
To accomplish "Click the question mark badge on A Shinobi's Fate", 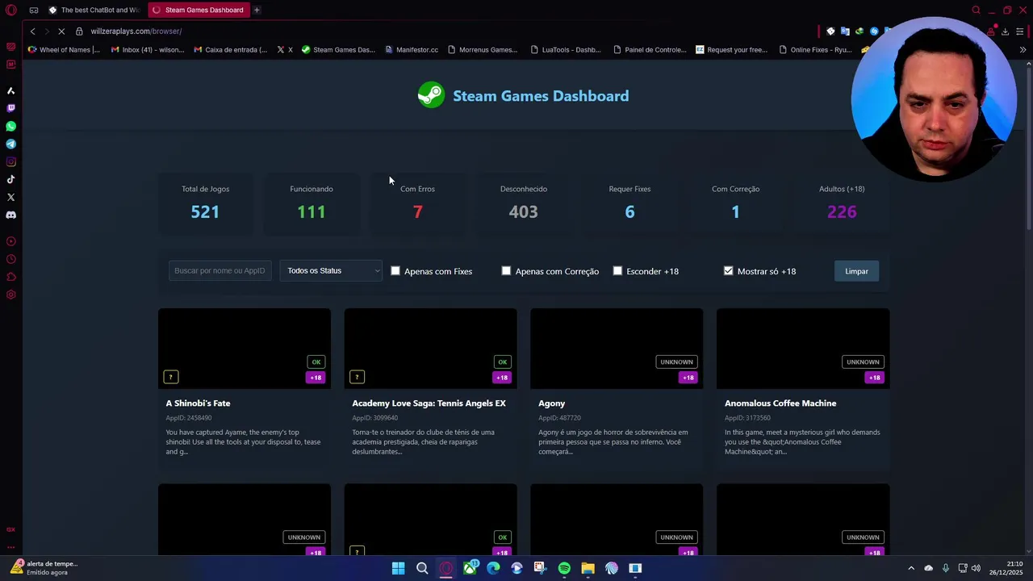I will point(171,377).
